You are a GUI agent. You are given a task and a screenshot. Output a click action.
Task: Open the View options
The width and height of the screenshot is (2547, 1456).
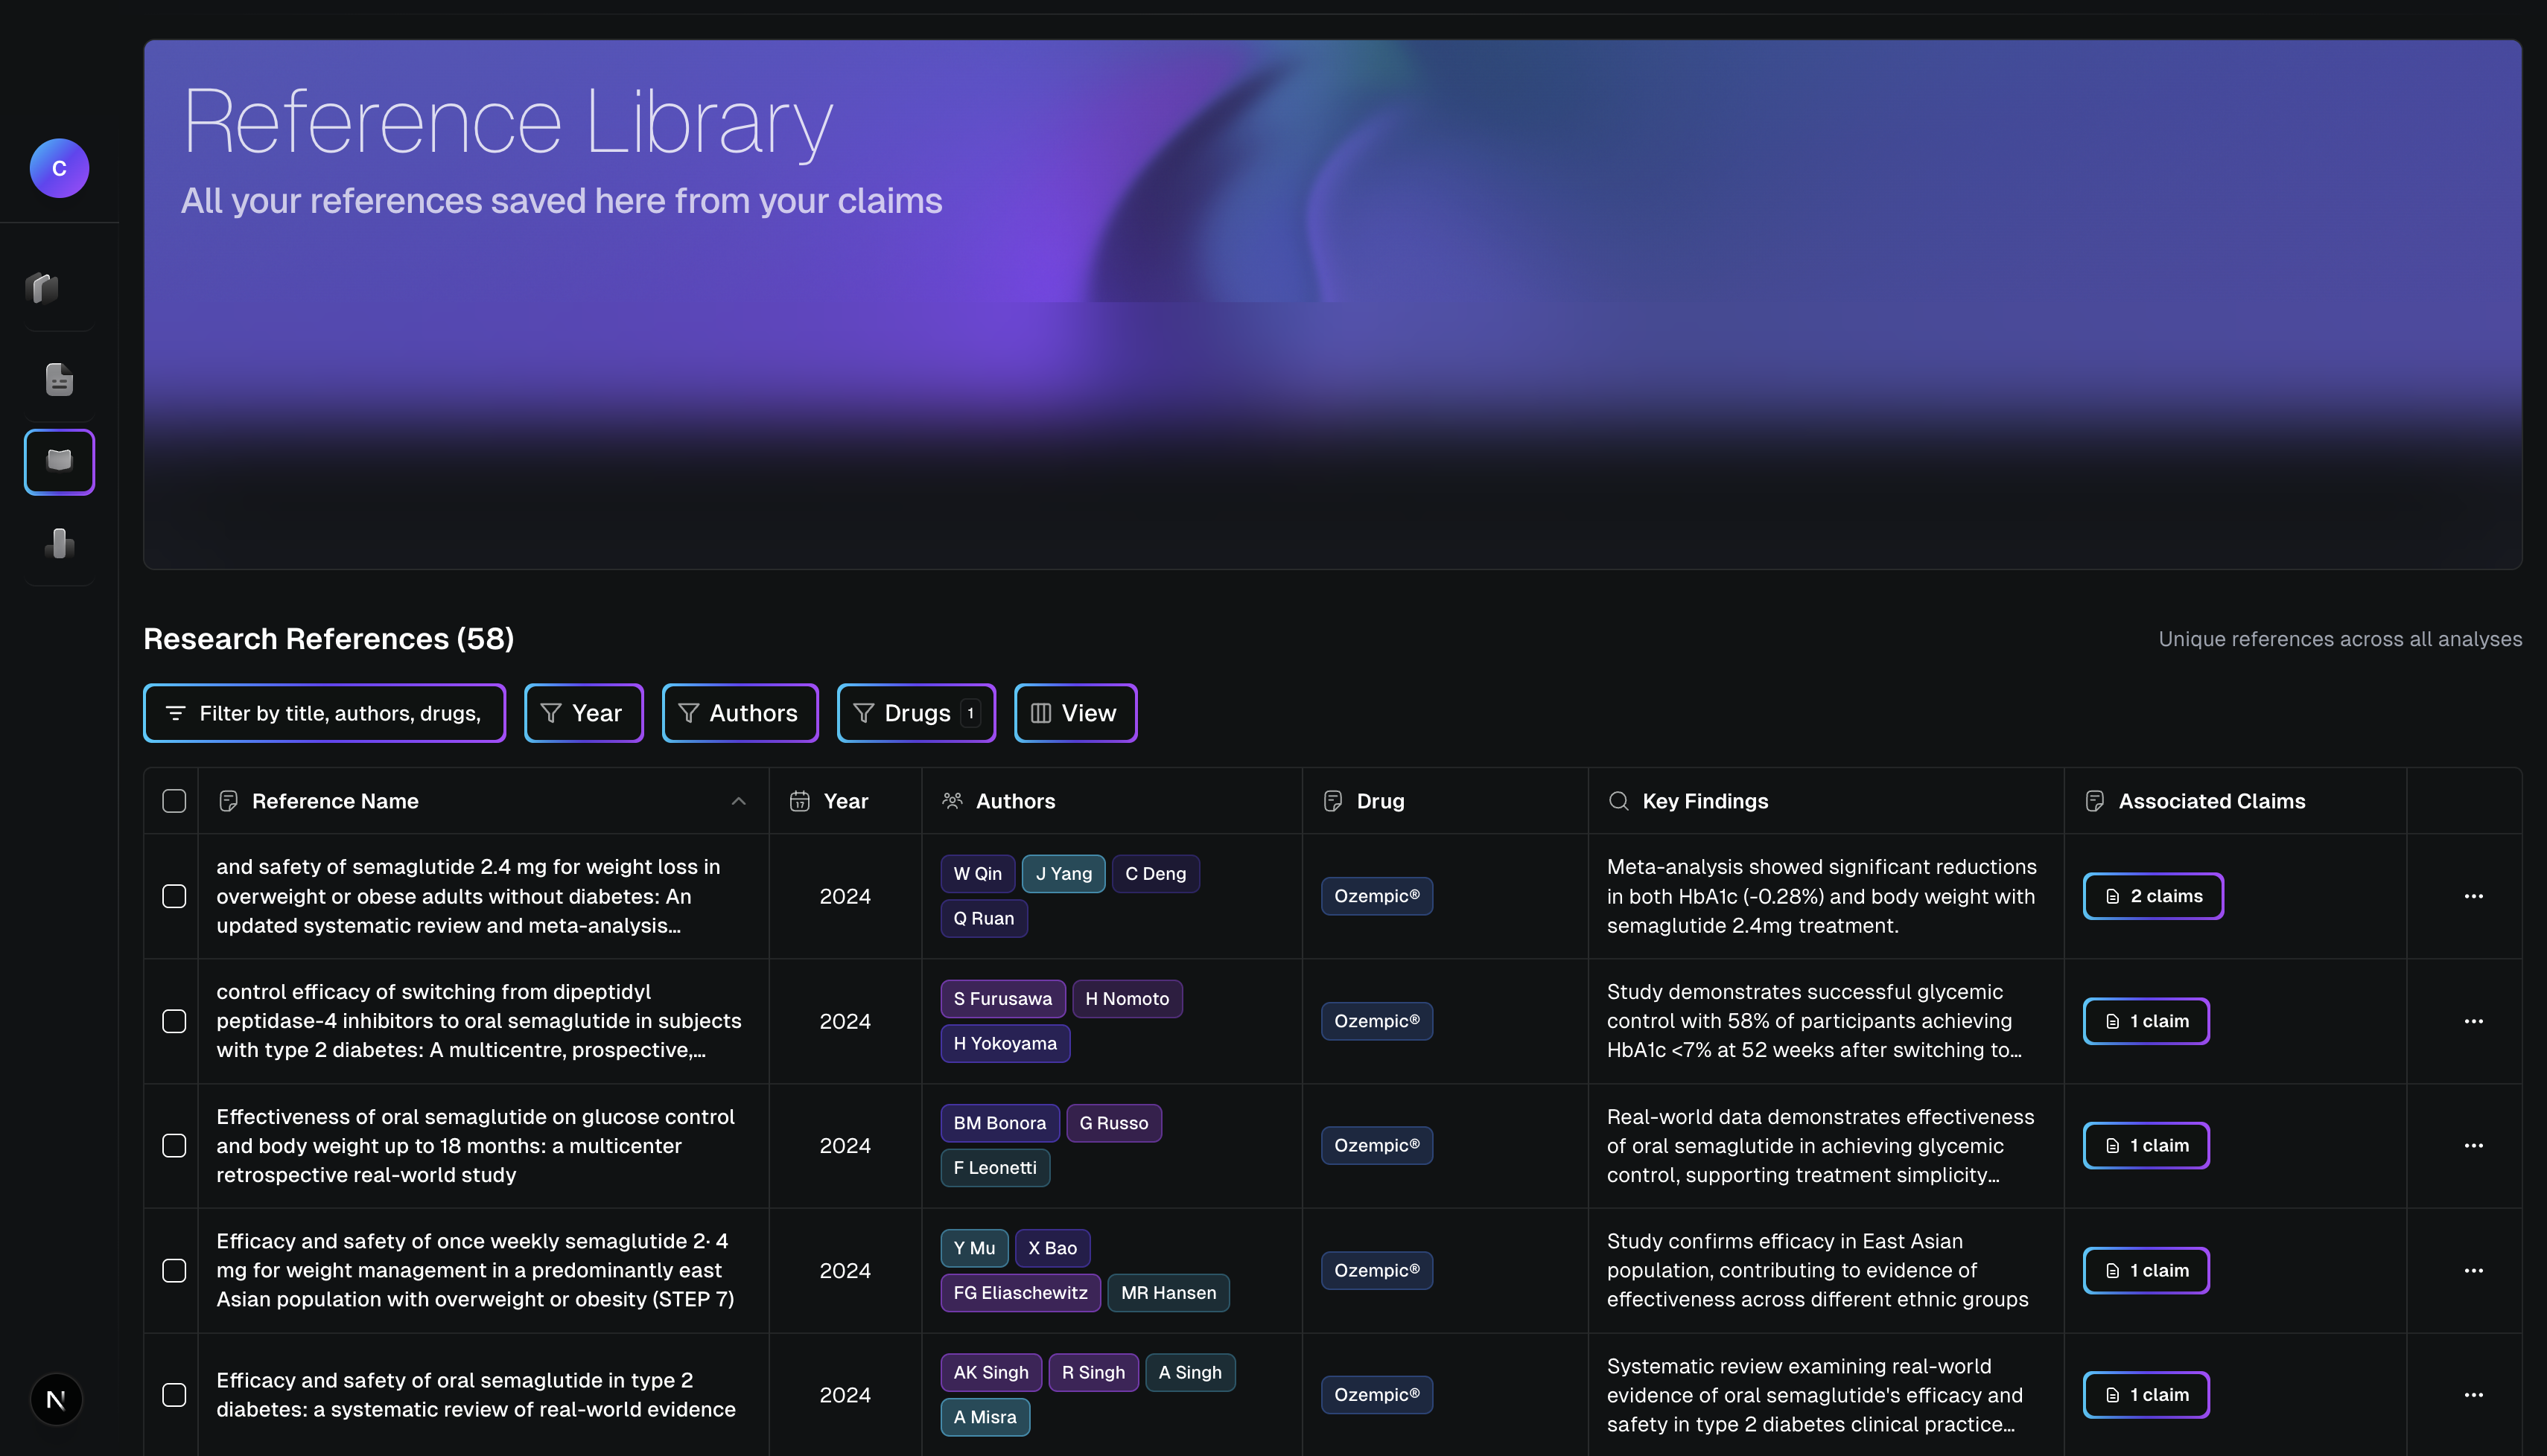coord(1075,712)
